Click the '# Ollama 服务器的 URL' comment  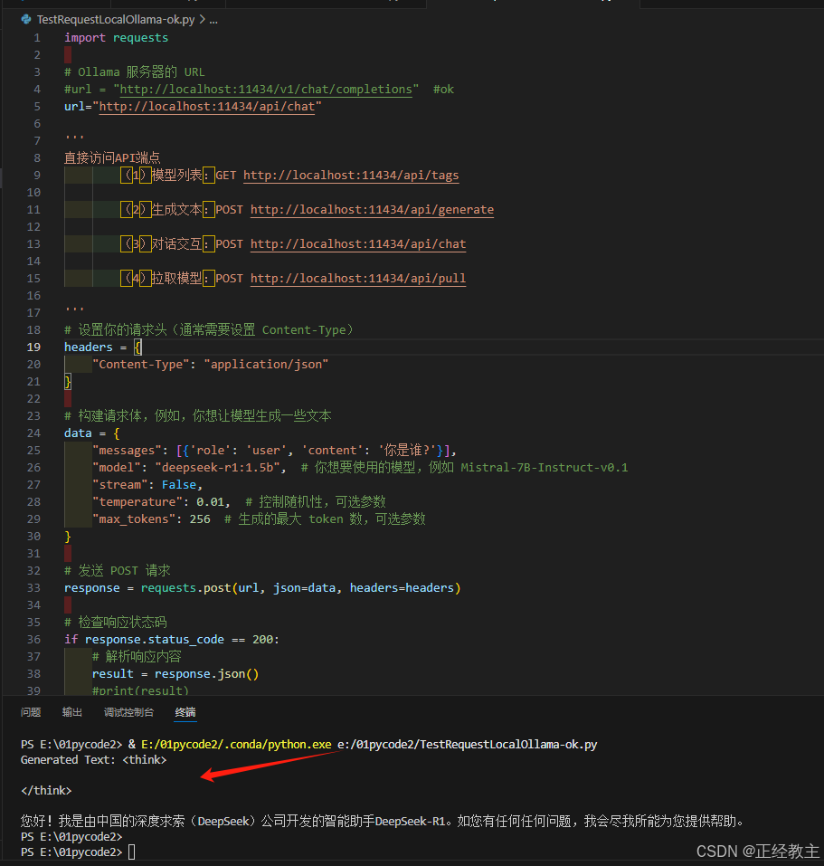tap(134, 72)
